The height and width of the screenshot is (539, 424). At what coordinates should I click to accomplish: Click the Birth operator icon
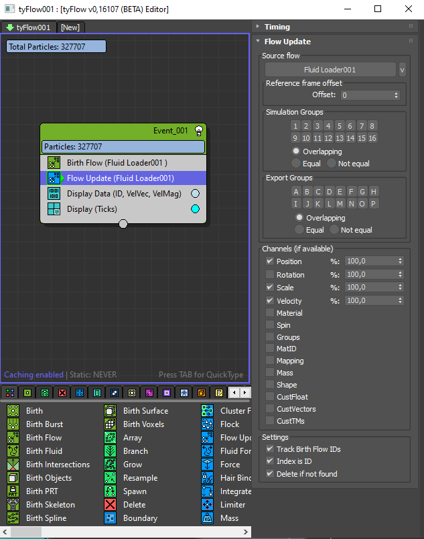pyautogui.click(x=13, y=411)
